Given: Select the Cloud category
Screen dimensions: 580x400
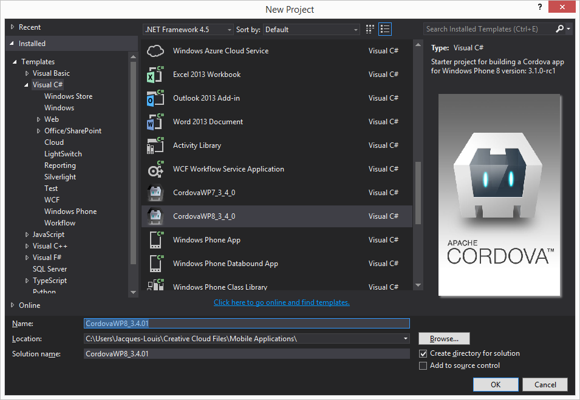Looking at the screenshot, I should point(54,142).
